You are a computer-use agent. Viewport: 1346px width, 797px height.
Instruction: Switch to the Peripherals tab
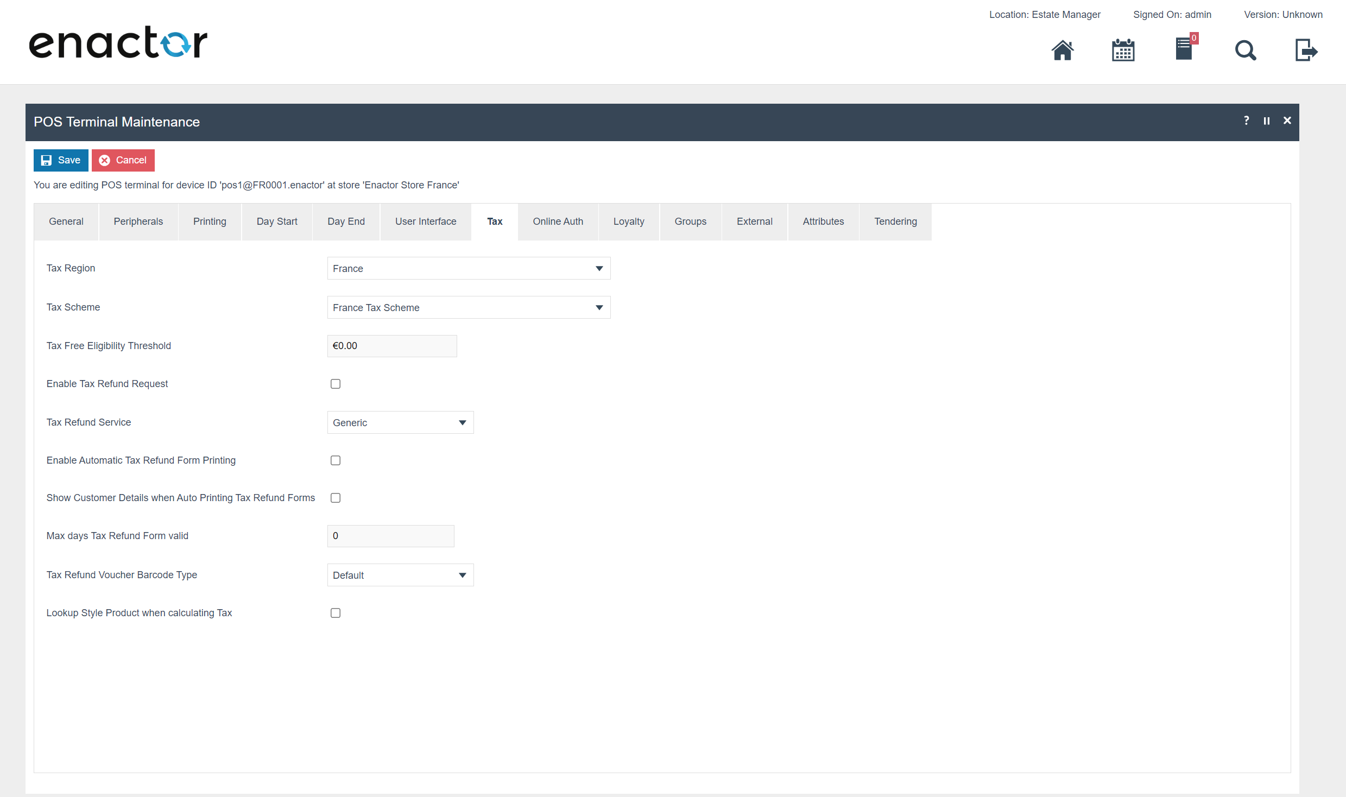[138, 222]
